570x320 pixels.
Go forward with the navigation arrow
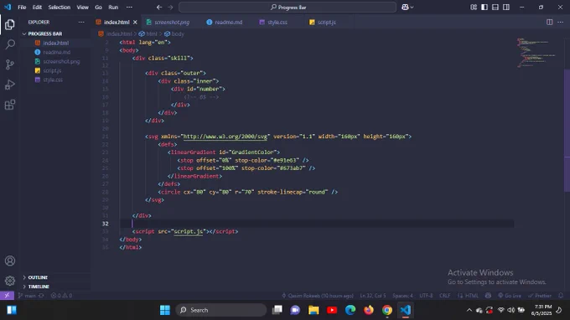[170, 8]
